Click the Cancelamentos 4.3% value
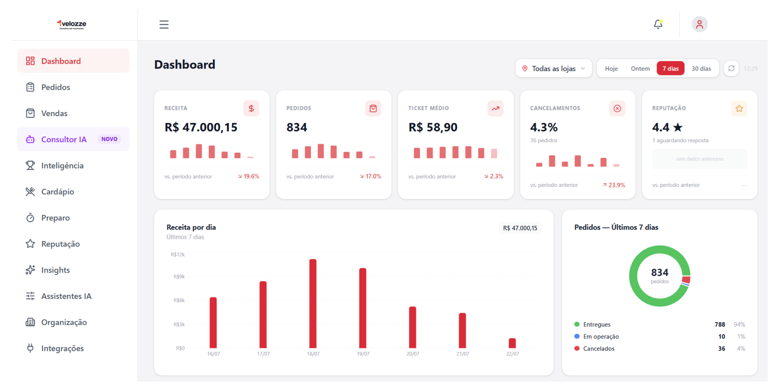The width and height of the screenshot is (779, 389). (544, 127)
